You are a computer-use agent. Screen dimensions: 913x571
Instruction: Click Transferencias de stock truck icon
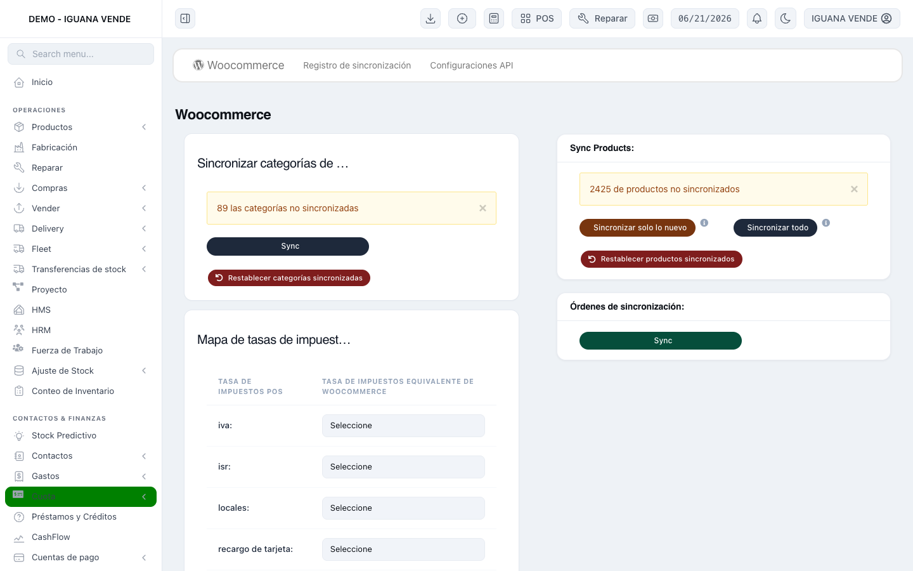19,269
